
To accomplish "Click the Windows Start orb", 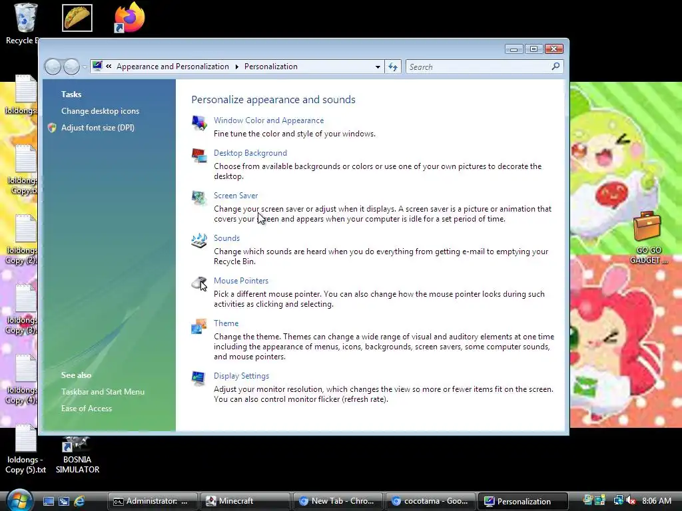I will [19, 500].
